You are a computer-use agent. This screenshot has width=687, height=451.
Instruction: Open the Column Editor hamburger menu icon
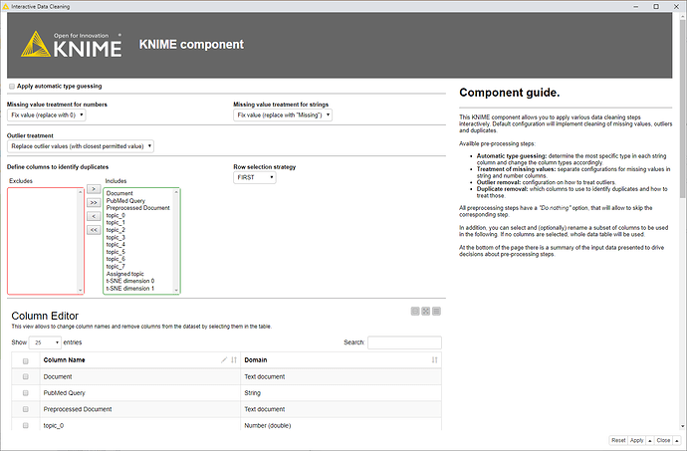point(436,312)
